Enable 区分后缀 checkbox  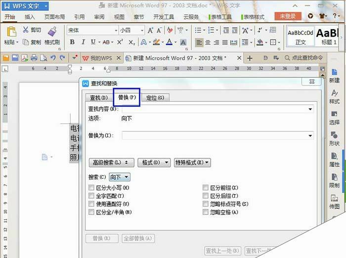[205, 196]
